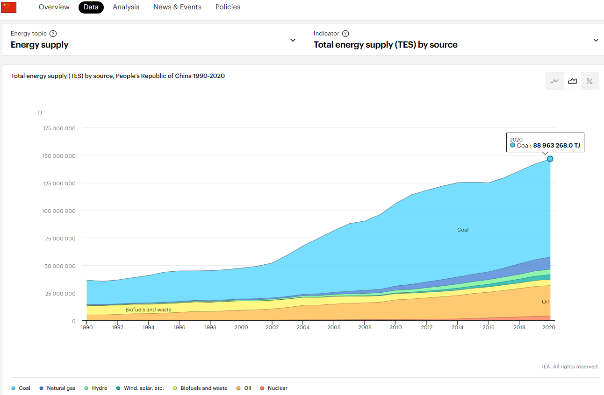The image size is (604, 395).
Task: Switch chart to percentage view icon
Action: pyautogui.click(x=590, y=81)
